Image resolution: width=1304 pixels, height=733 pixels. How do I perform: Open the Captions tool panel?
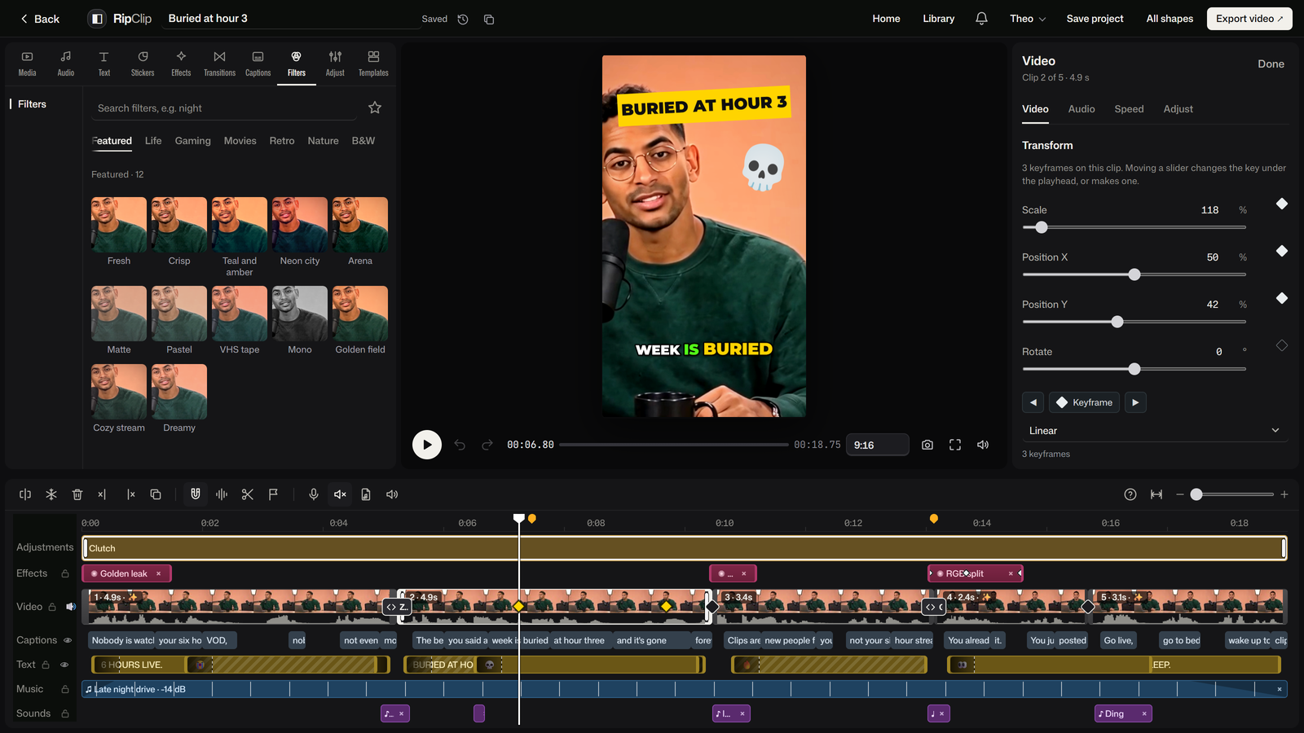pyautogui.click(x=258, y=64)
